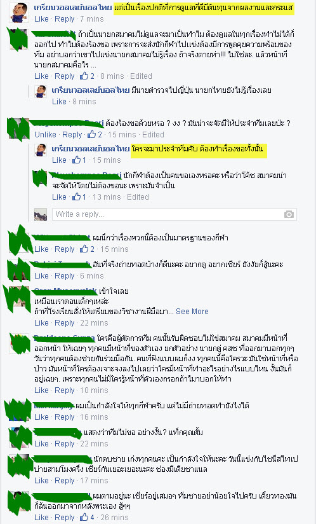Click thumbs-up count on 8 mins Edited comment
This screenshot has width=316, height=524.
point(93,76)
